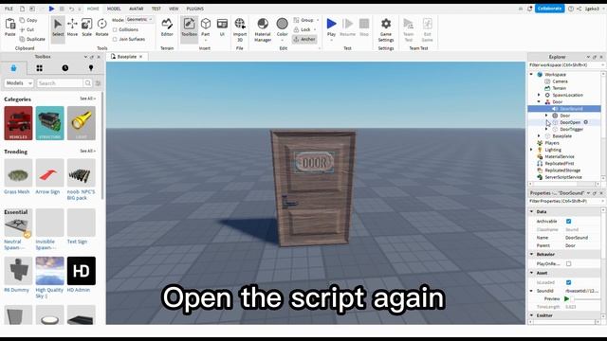
Task: Collapse the Asset properties section
Action: 531,273
